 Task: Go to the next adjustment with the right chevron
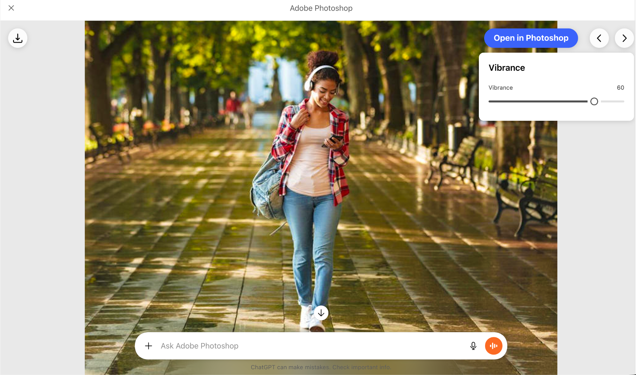624,38
